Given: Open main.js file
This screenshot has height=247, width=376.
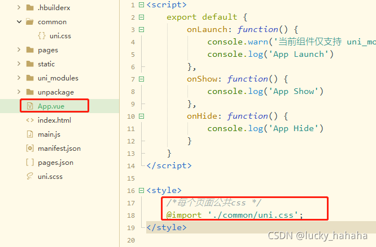Looking at the screenshot, I should coord(49,134).
